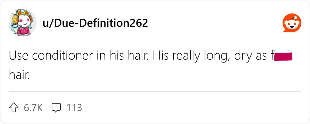Open comments via speech bubble icon
Image resolution: width=310 pixels, height=124 pixels.
coord(55,108)
